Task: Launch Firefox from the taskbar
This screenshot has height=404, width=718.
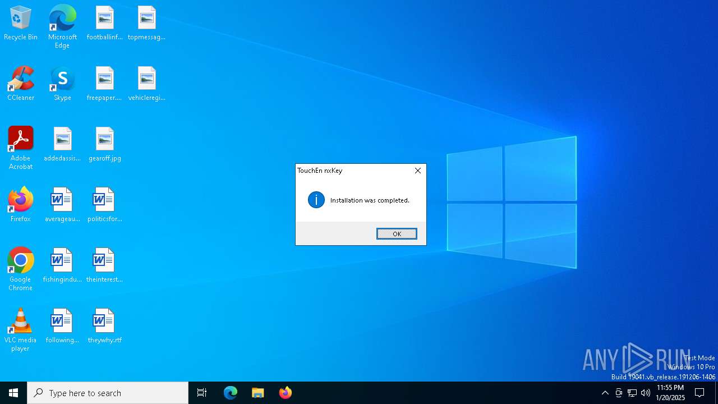Action: (286, 393)
